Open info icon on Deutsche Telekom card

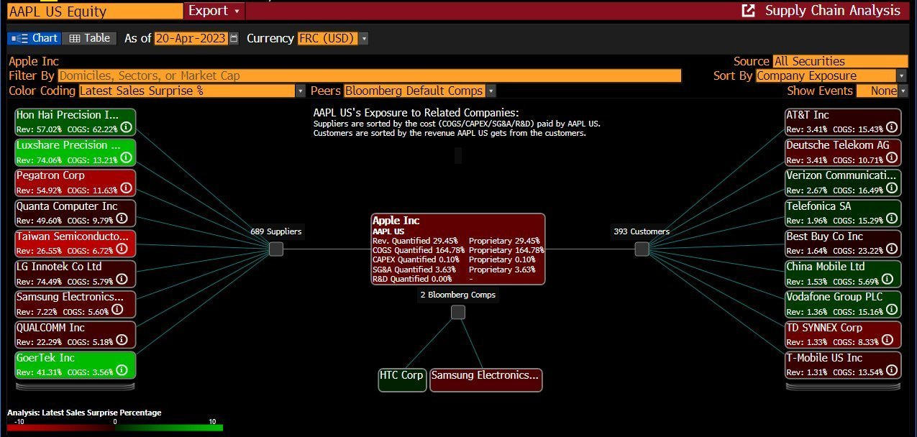click(892, 157)
